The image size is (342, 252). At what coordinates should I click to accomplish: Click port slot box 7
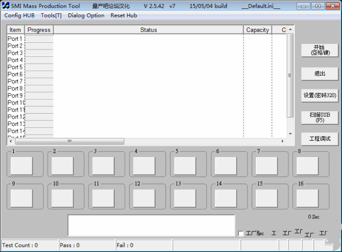266,166
